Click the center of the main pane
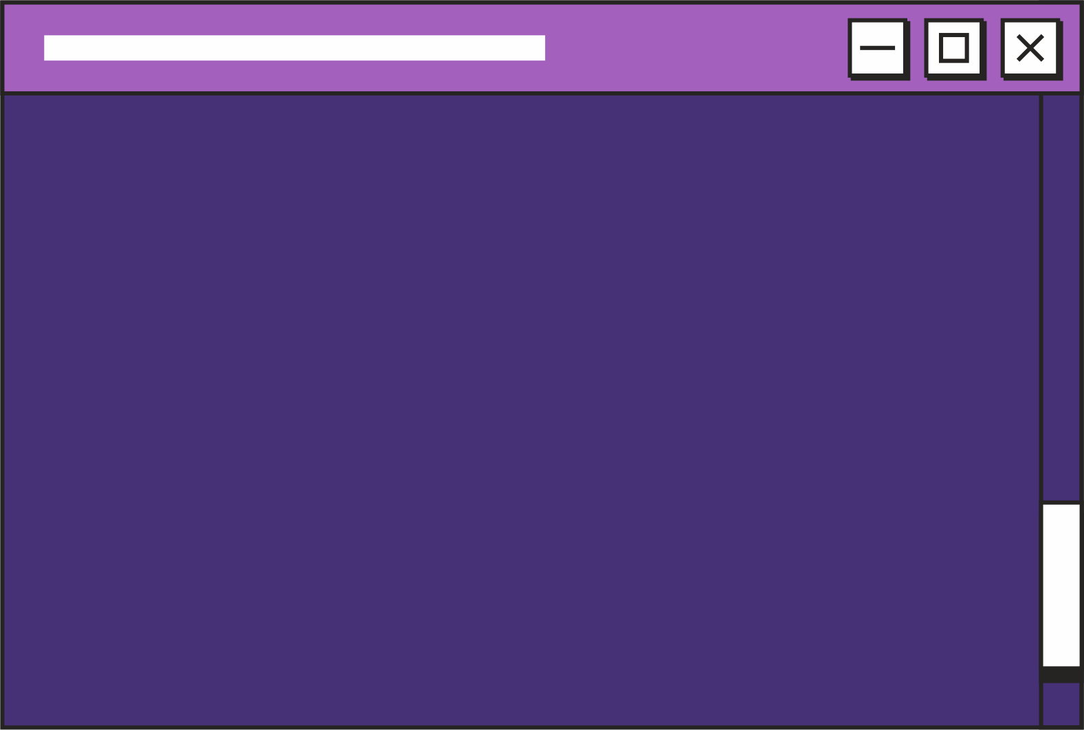1084x730 pixels. [x=521, y=411]
